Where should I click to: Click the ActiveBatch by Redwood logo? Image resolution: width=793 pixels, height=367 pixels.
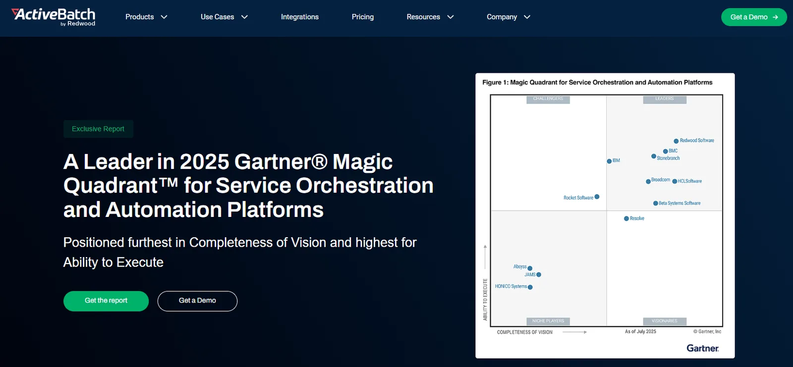pos(54,17)
